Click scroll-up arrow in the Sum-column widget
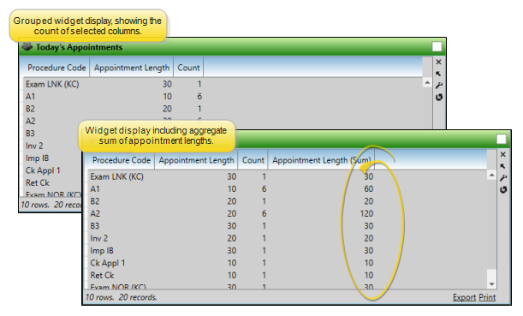Image resolution: width=523 pixels, height=316 pixels. pos(491,175)
